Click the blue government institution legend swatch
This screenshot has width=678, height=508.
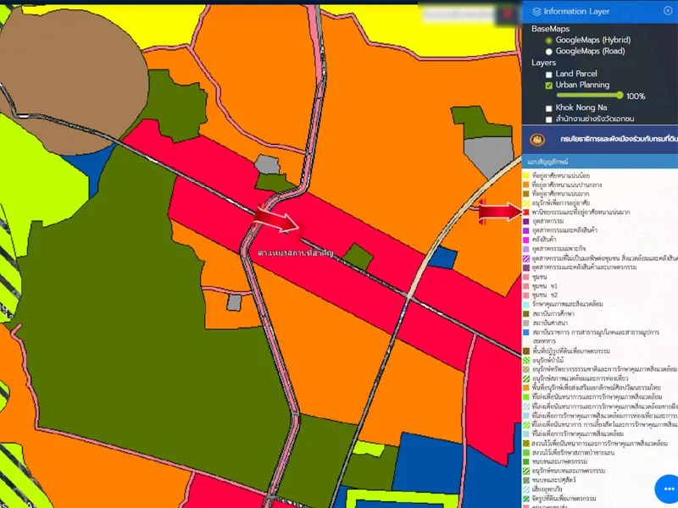coord(526,332)
